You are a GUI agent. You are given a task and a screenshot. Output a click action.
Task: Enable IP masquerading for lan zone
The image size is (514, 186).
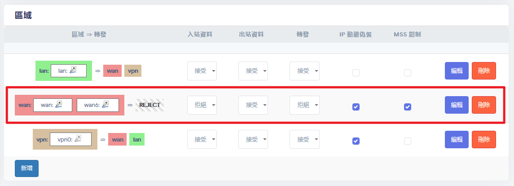click(x=356, y=72)
